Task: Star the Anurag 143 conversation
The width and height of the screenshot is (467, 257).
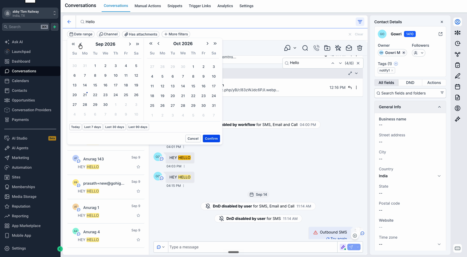Action: pyautogui.click(x=138, y=167)
